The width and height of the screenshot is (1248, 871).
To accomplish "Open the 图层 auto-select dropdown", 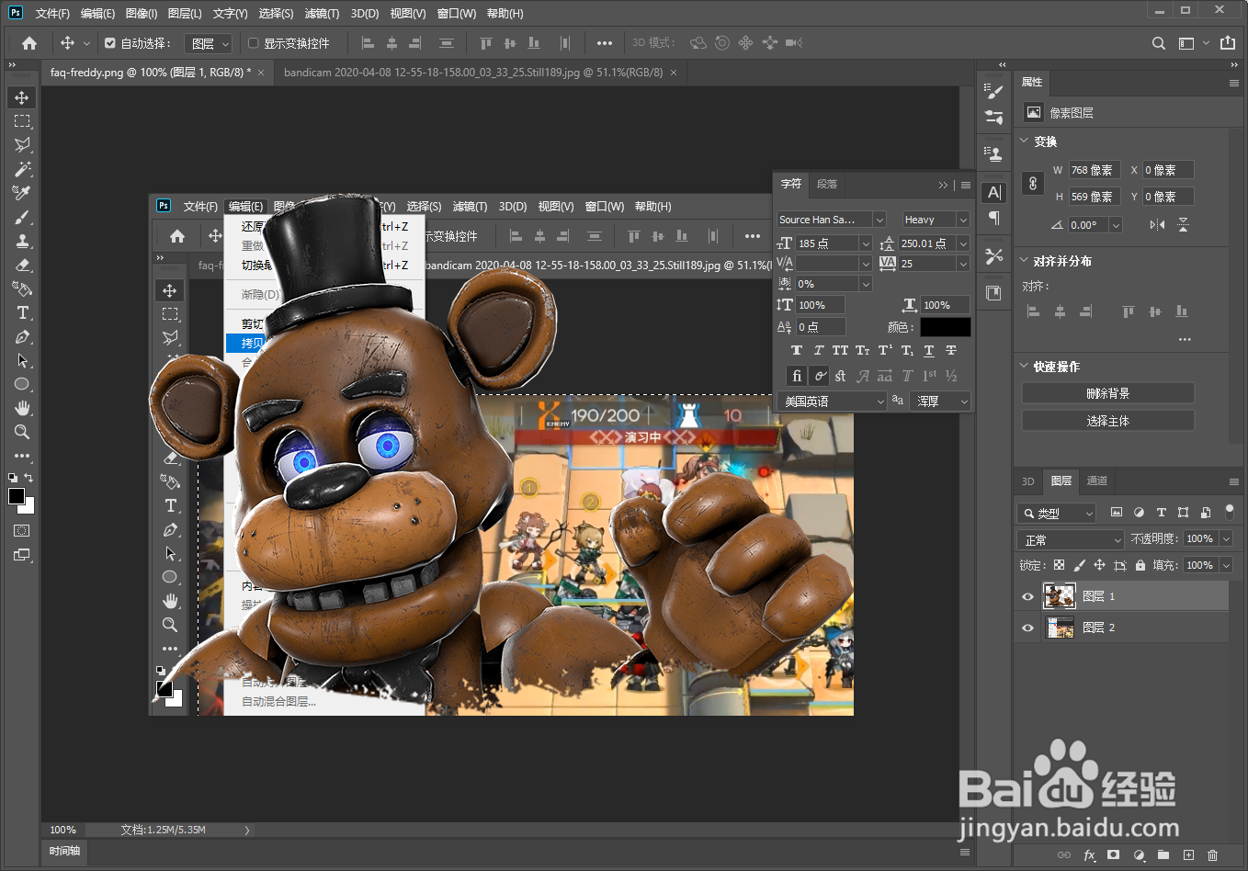I will (x=209, y=43).
